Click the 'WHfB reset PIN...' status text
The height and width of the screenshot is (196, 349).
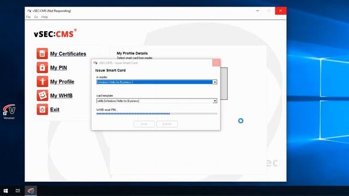(x=107, y=110)
